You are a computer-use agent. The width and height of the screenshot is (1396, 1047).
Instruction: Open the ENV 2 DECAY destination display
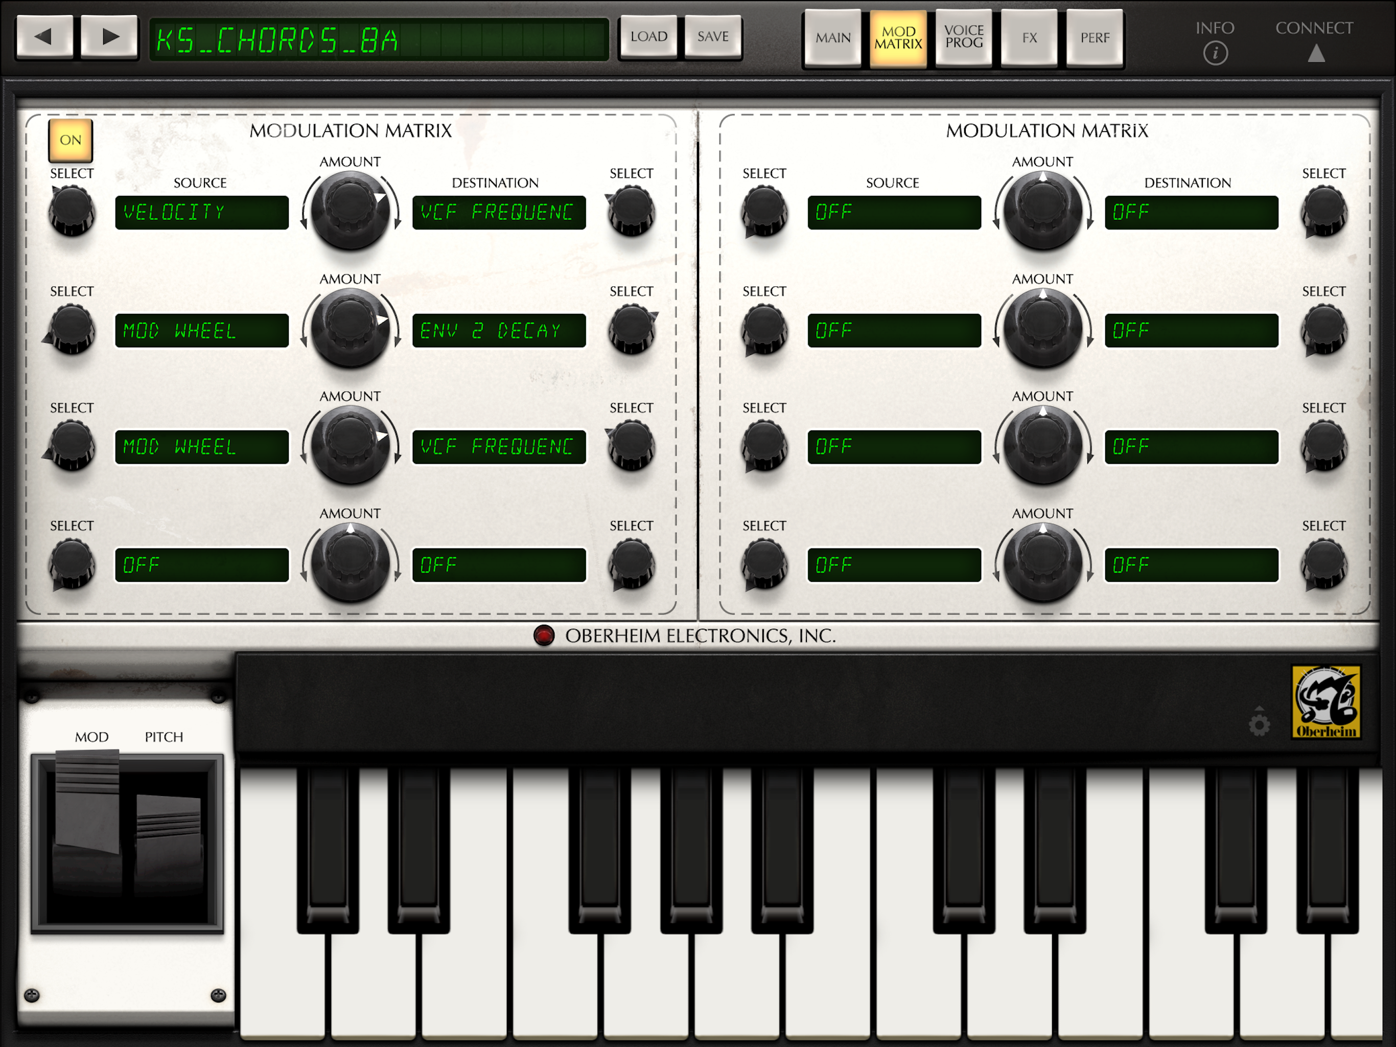click(x=499, y=330)
